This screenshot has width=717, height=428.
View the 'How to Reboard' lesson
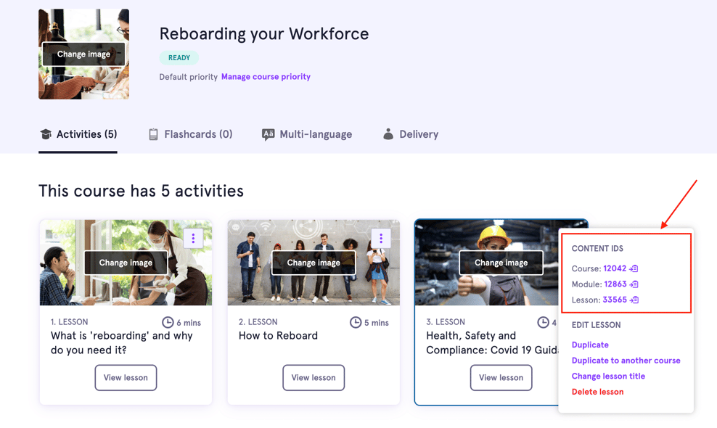click(x=314, y=377)
